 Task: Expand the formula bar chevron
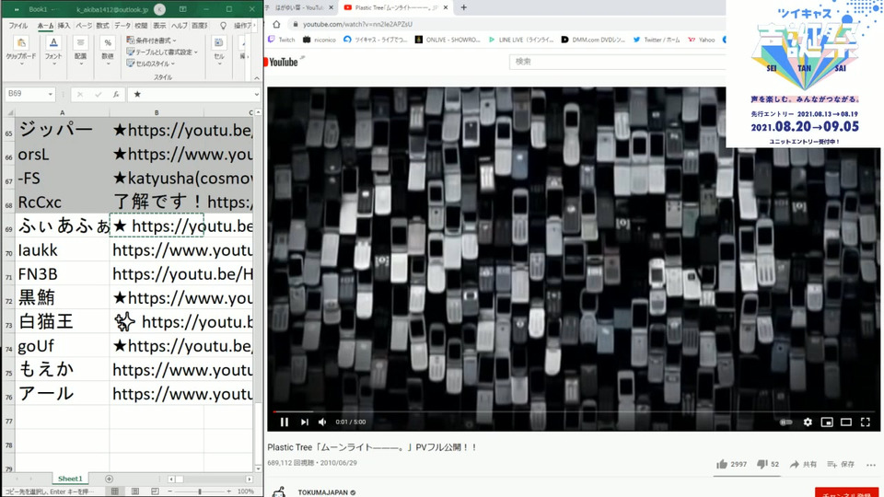tap(257, 95)
